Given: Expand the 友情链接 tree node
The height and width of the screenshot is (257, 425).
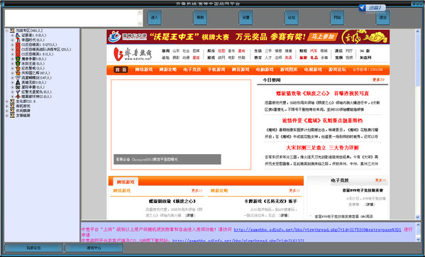Looking at the screenshot, I should coord(7,116).
